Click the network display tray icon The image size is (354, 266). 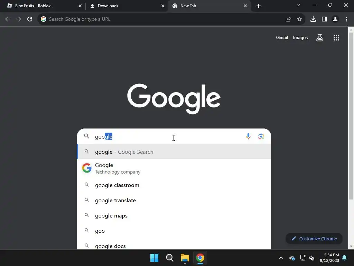coord(303,258)
